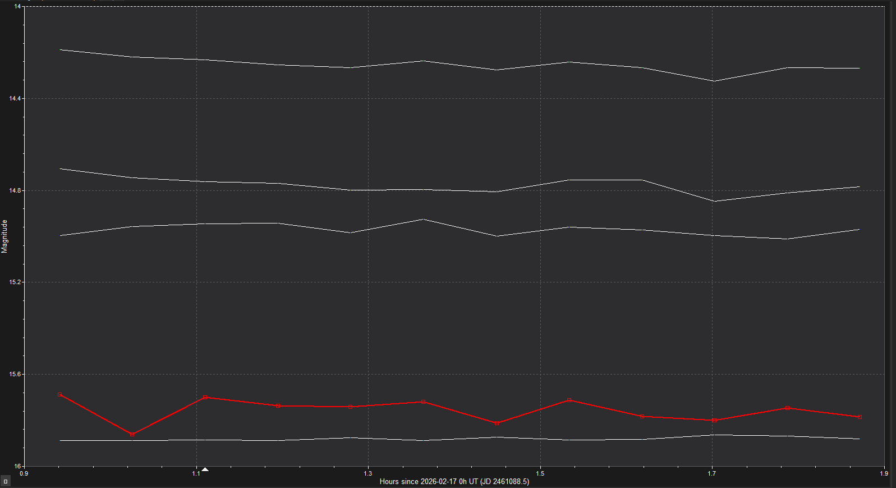The height and width of the screenshot is (488, 896).
Task: Select the white triangle marker on the time axis
Action: point(205,469)
